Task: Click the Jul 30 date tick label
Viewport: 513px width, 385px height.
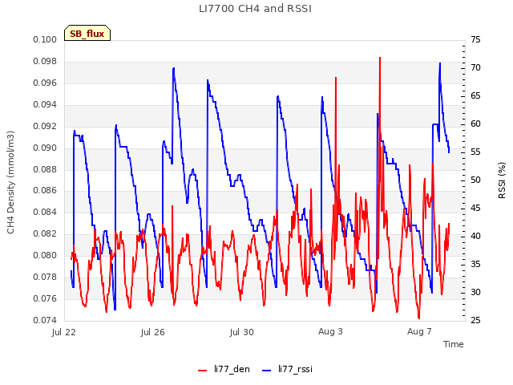Action: tap(242, 332)
